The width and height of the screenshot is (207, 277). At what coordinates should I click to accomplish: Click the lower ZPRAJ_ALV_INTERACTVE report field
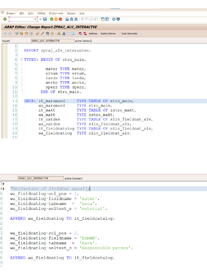[40, 178]
